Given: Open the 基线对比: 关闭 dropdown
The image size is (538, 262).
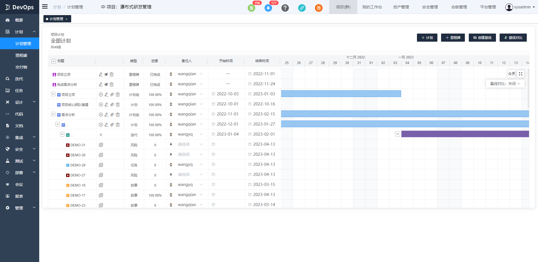Looking at the screenshot, I should 505,84.
